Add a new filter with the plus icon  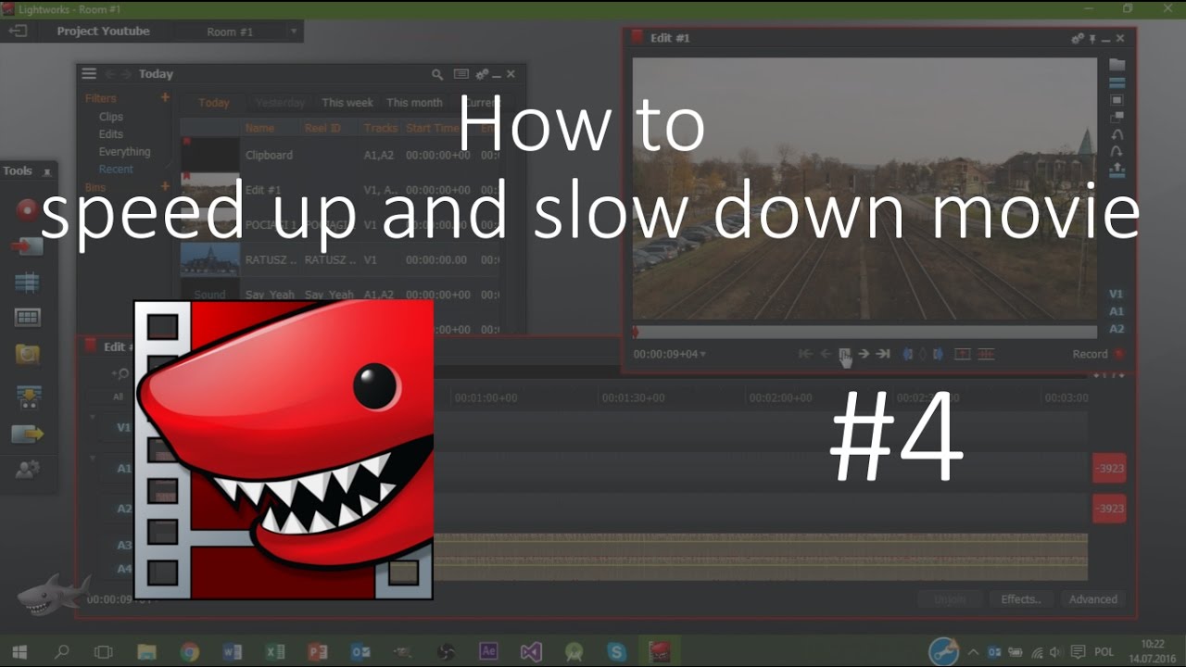(x=166, y=97)
